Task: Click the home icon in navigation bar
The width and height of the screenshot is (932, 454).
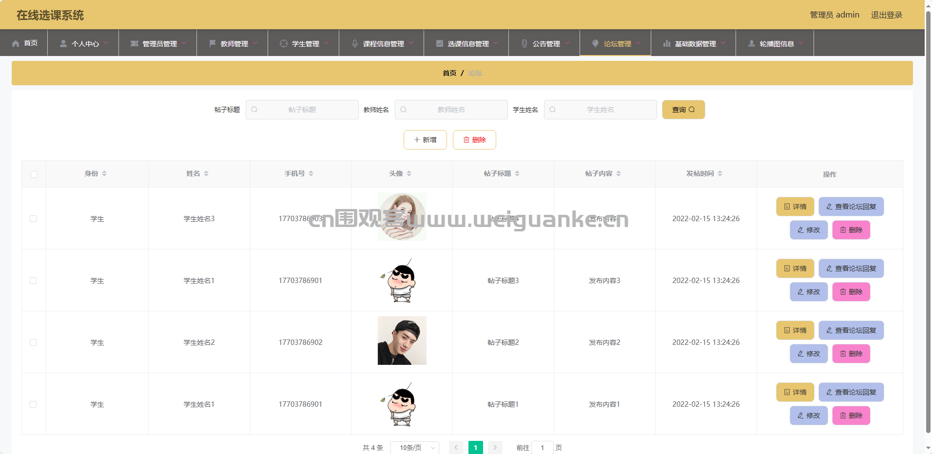Action: tap(16, 43)
